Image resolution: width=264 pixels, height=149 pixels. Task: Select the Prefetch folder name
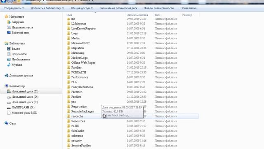point(77,92)
